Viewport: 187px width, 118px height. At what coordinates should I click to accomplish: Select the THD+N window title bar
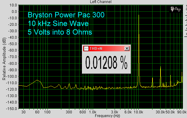coord(106,49)
